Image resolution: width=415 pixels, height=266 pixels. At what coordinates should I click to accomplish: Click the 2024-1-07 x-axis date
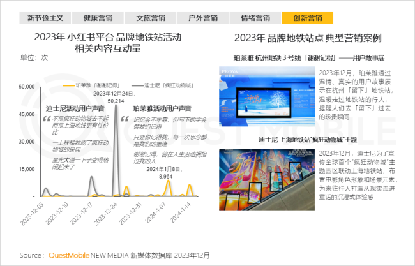pos(156,212)
